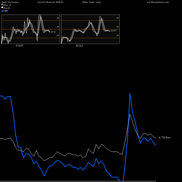Click the blue OBV legend swatch

pos(2,11)
